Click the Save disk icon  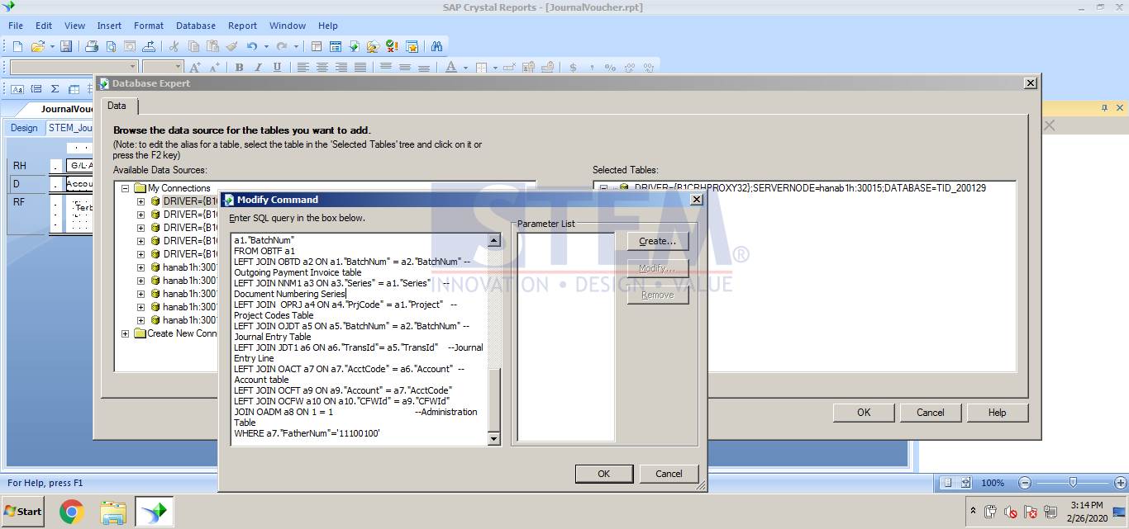click(66, 46)
